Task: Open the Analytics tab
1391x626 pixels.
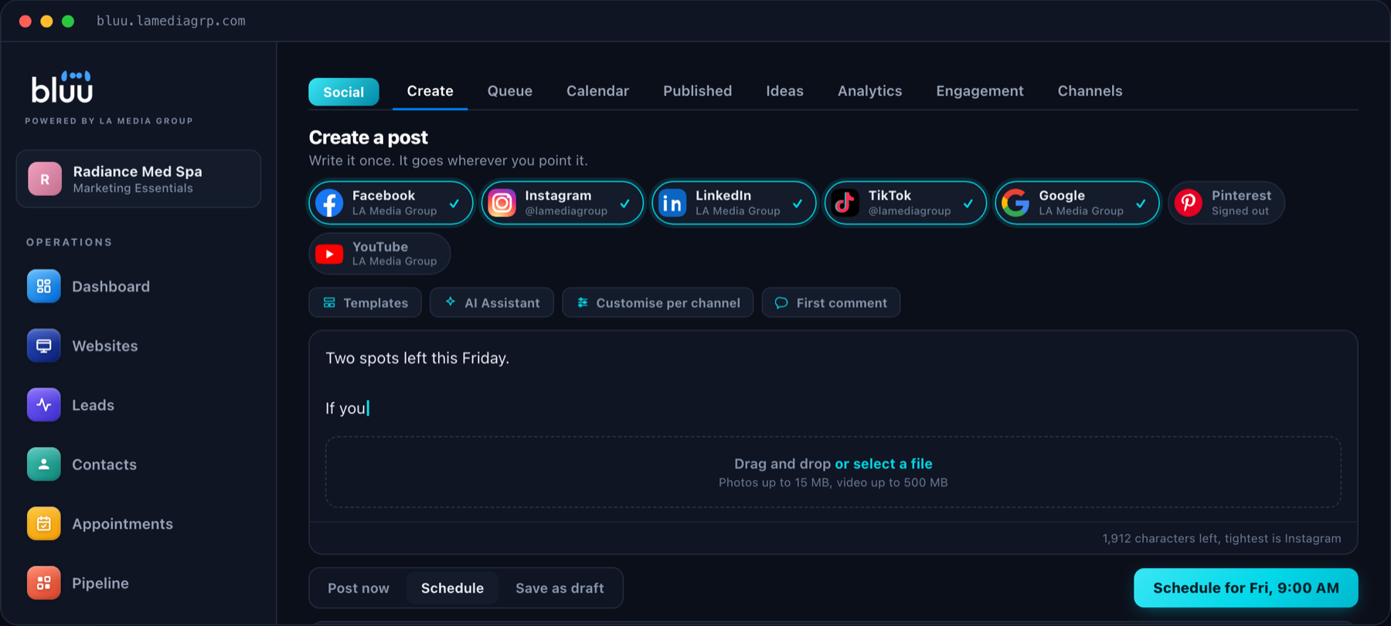Action: (869, 91)
